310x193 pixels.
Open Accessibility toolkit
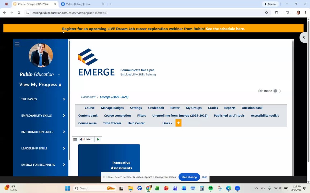265,116
